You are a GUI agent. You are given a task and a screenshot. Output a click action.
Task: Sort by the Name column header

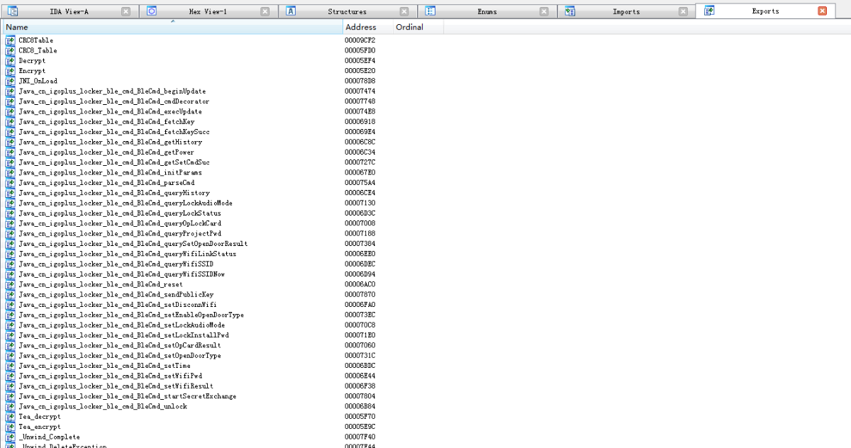[172, 27]
